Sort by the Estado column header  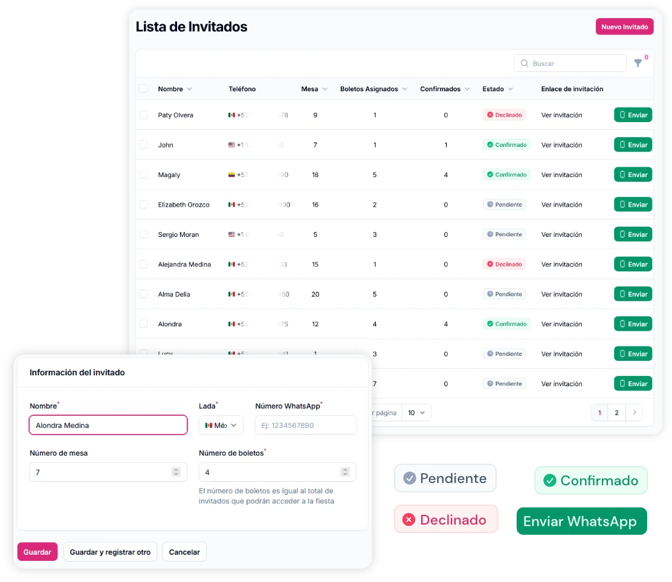click(497, 89)
